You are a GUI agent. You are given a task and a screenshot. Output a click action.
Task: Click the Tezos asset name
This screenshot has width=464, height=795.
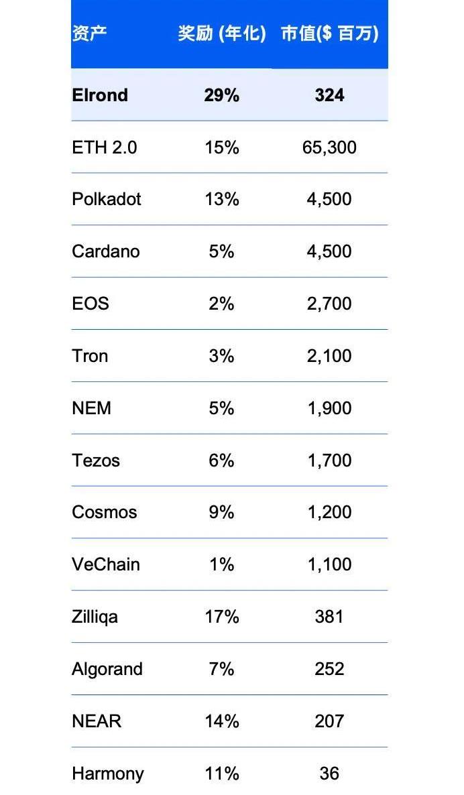click(x=97, y=461)
